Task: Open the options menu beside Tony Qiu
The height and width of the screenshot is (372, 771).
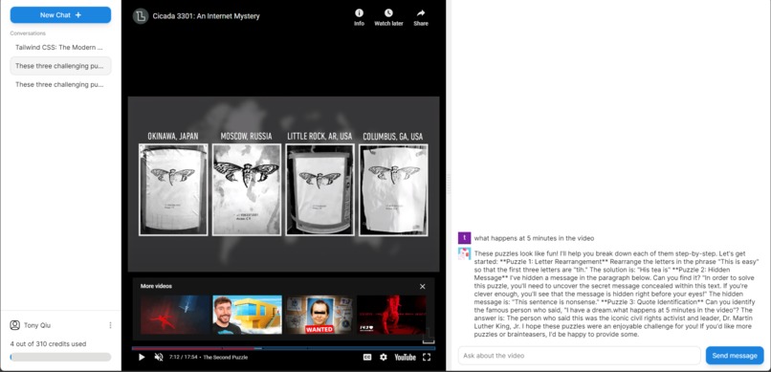Action: tap(110, 325)
